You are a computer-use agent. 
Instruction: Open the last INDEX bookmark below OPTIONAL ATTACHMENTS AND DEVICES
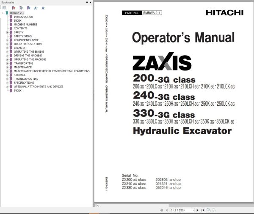(17, 90)
